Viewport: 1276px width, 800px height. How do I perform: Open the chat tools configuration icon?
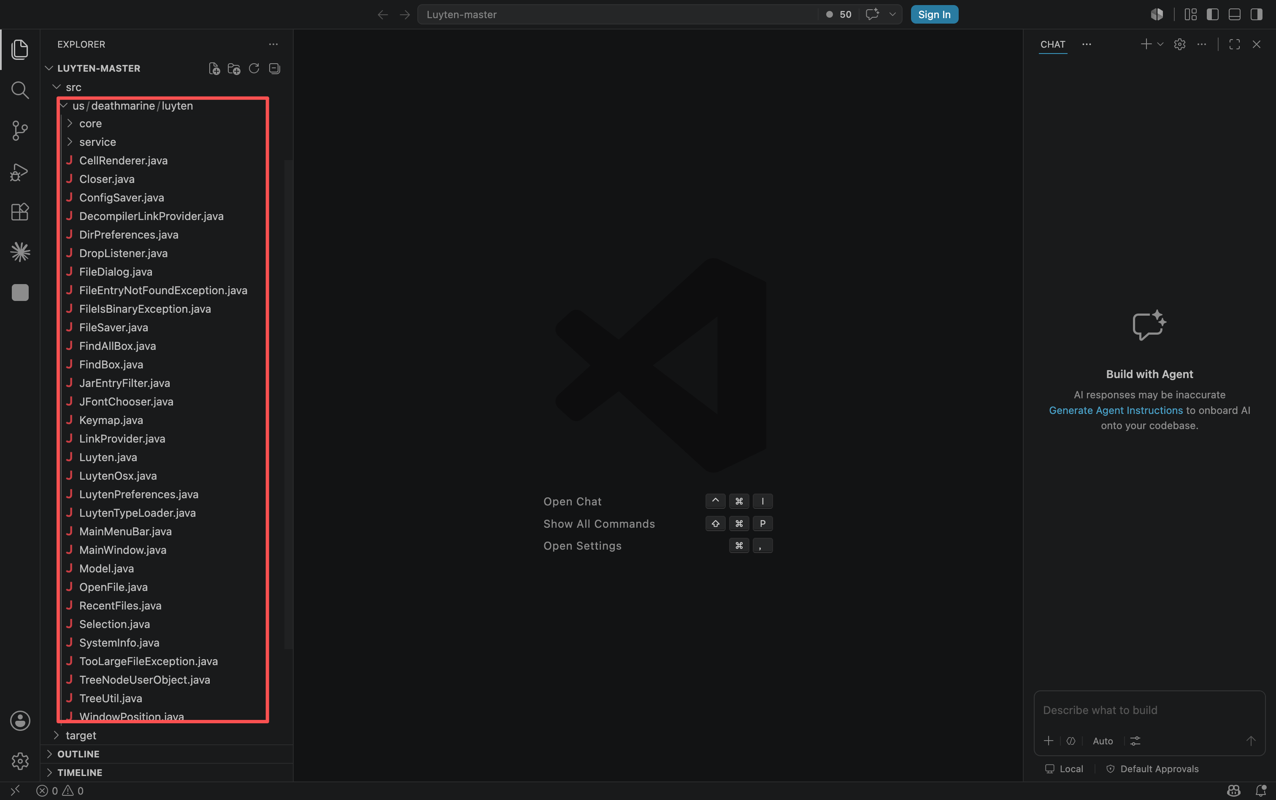pyautogui.click(x=1135, y=741)
